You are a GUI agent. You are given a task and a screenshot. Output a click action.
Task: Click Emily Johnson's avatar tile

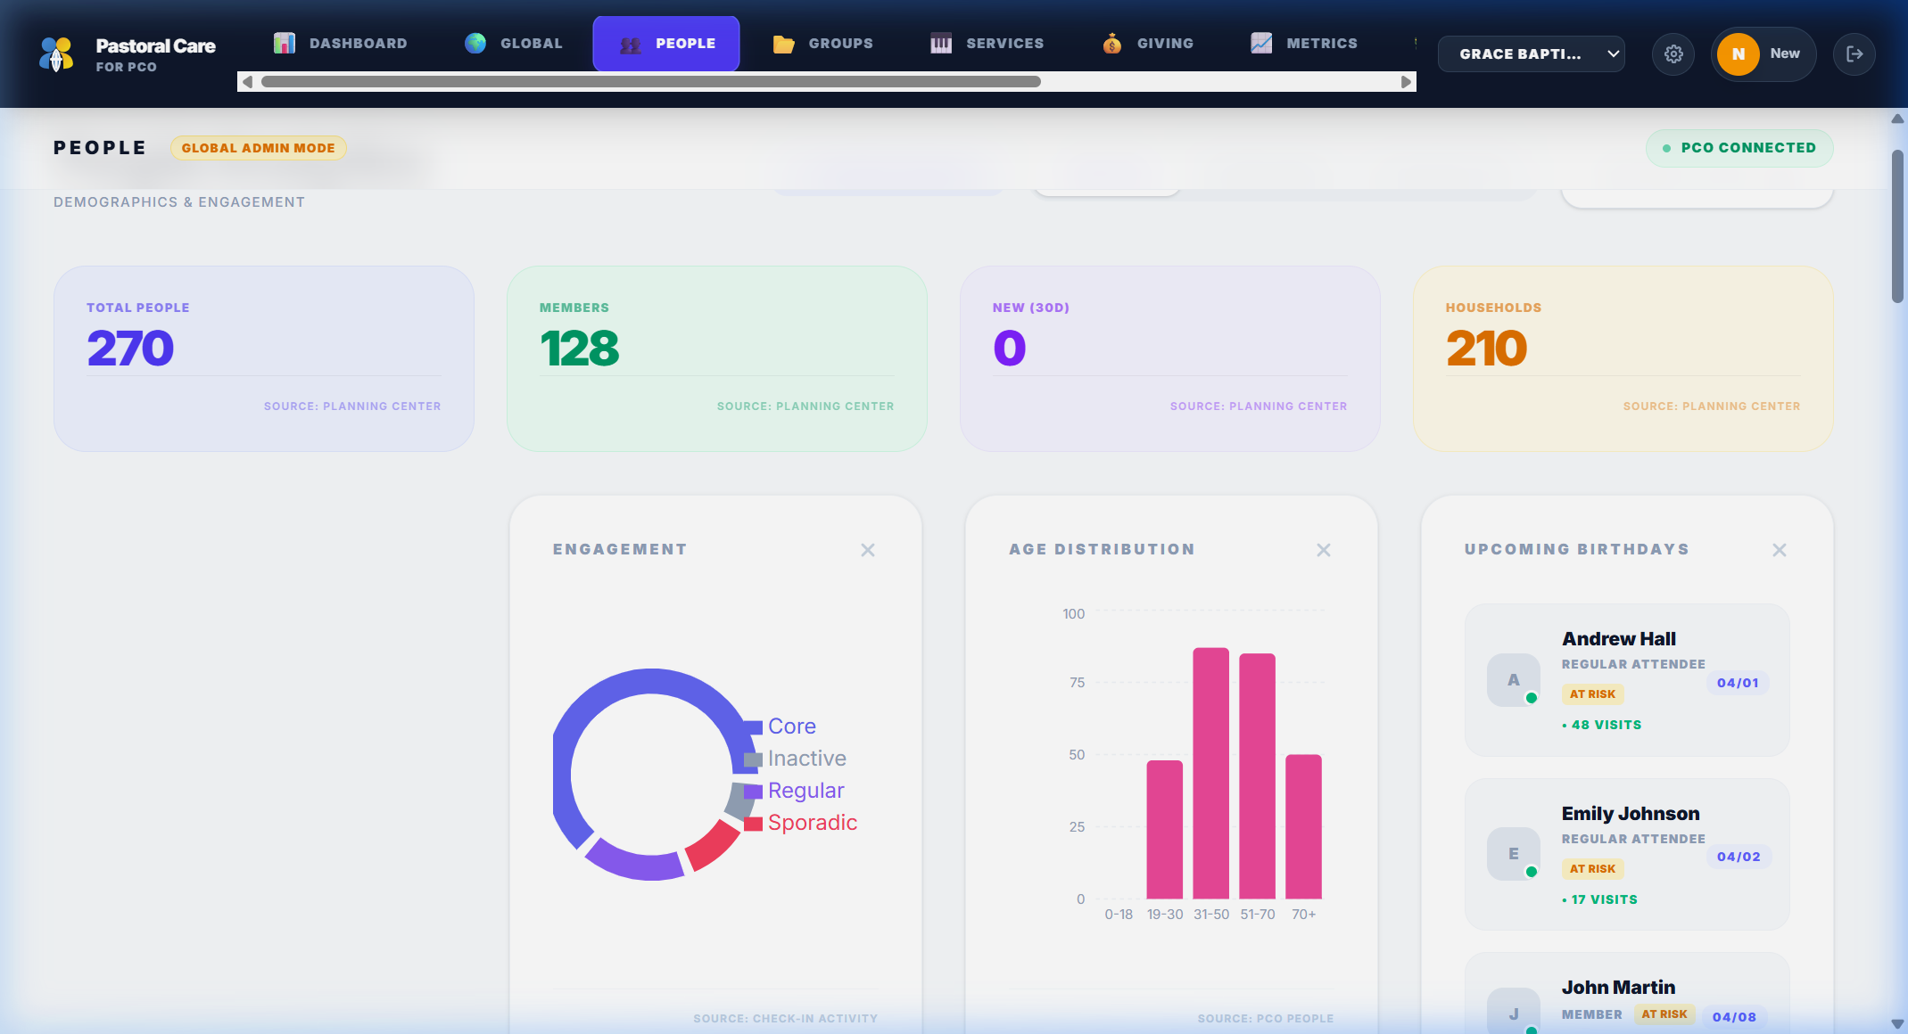pyautogui.click(x=1514, y=854)
